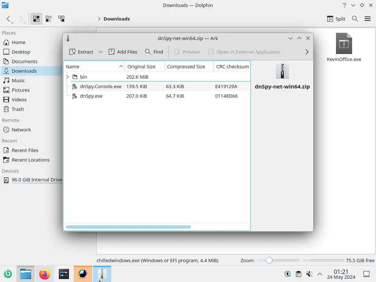Click the E419129A checksum value
The width and height of the screenshot is (376, 282).
[226, 86]
